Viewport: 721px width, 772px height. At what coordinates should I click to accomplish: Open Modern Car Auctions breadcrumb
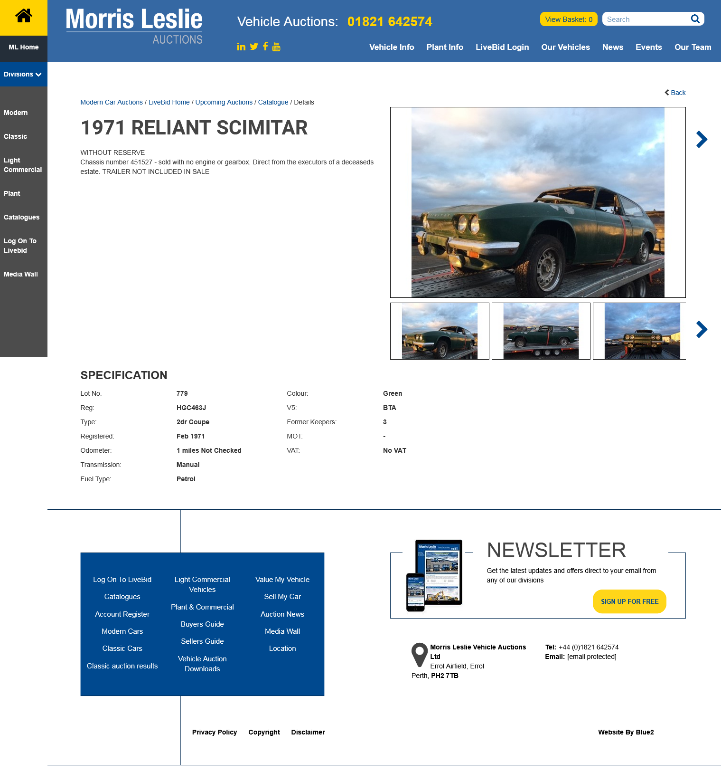[x=112, y=102]
